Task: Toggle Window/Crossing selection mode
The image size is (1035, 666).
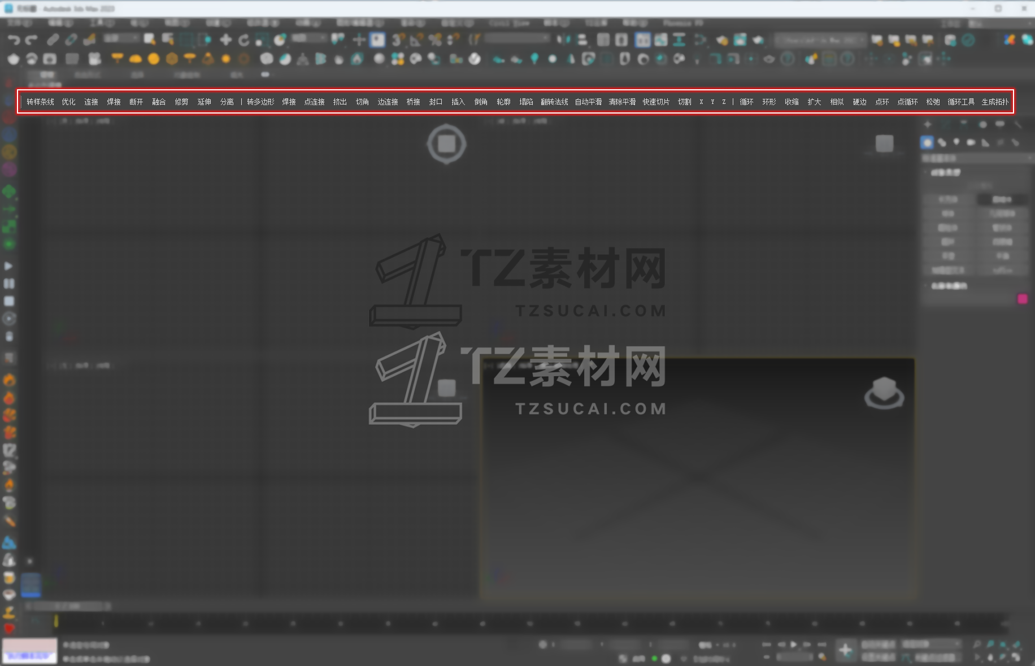Action: [205, 40]
